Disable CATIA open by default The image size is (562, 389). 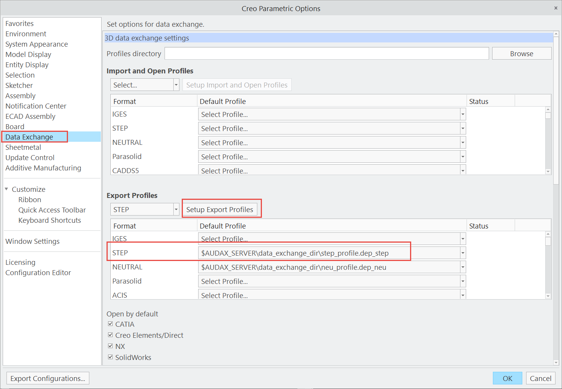pyautogui.click(x=110, y=324)
